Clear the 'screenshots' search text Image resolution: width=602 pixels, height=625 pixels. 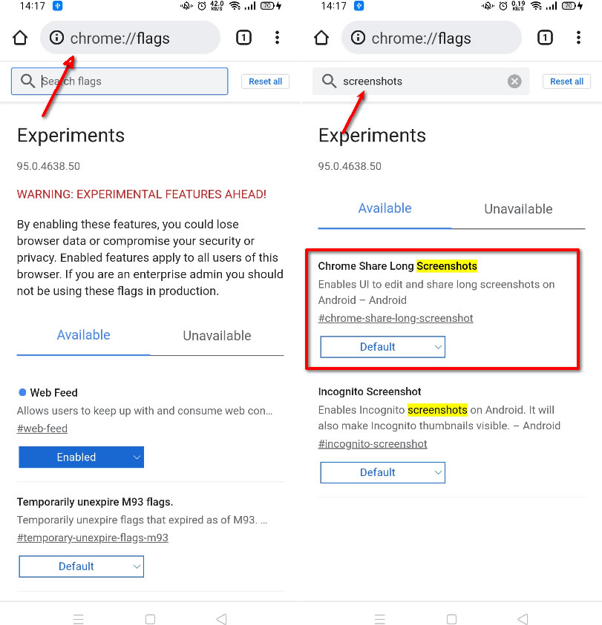pyautogui.click(x=514, y=82)
